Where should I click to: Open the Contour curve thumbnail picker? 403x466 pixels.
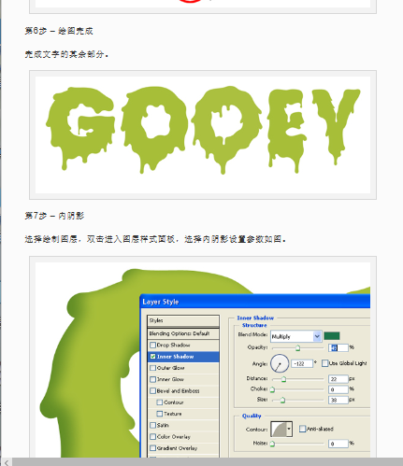tap(279, 429)
